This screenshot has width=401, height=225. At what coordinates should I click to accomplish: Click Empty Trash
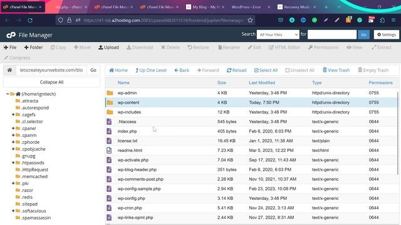point(373,70)
